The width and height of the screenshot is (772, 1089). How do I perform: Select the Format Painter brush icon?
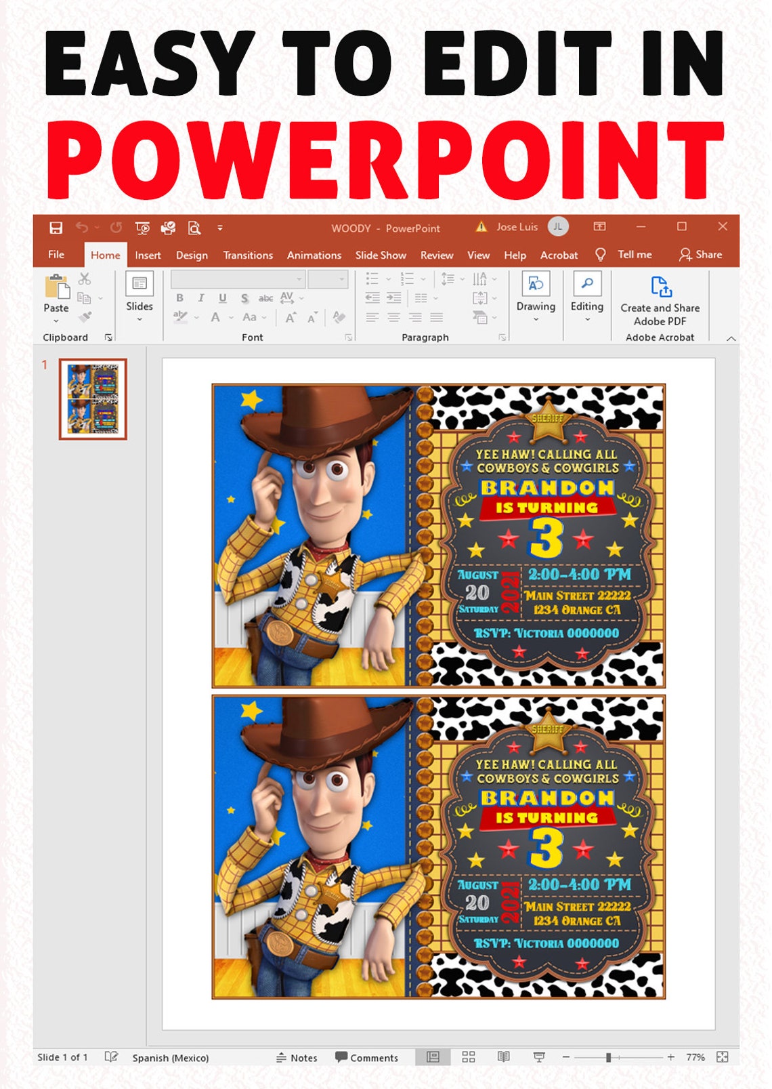(x=85, y=316)
